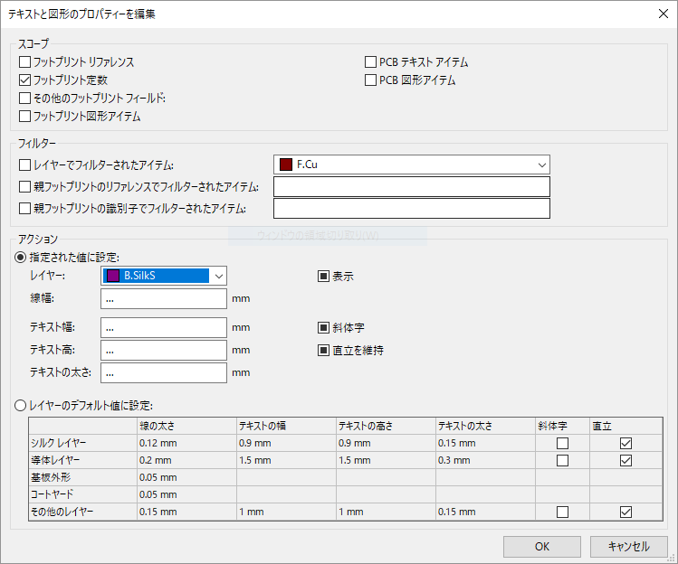Click the 基板外形 row label

82,477
